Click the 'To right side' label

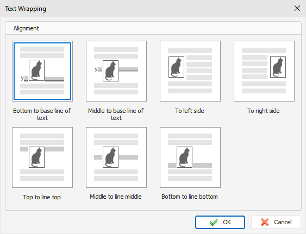coord(264,111)
